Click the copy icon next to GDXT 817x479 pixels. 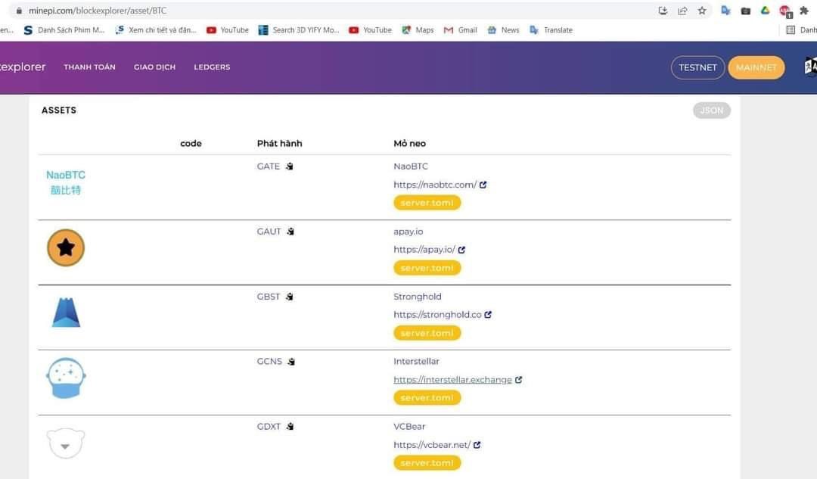290,426
